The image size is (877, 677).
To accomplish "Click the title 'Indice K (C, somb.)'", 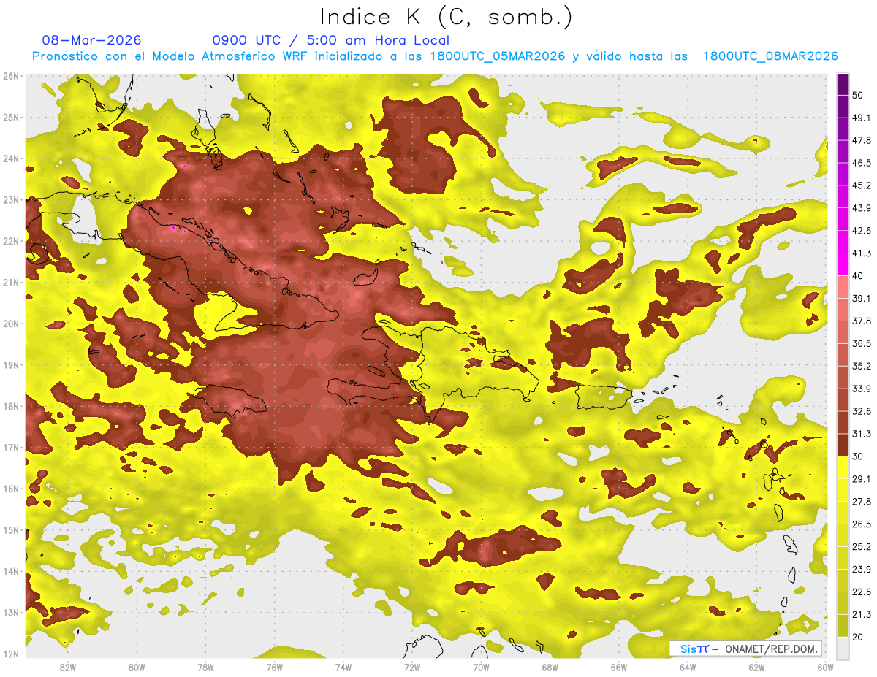I will [x=446, y=17].
